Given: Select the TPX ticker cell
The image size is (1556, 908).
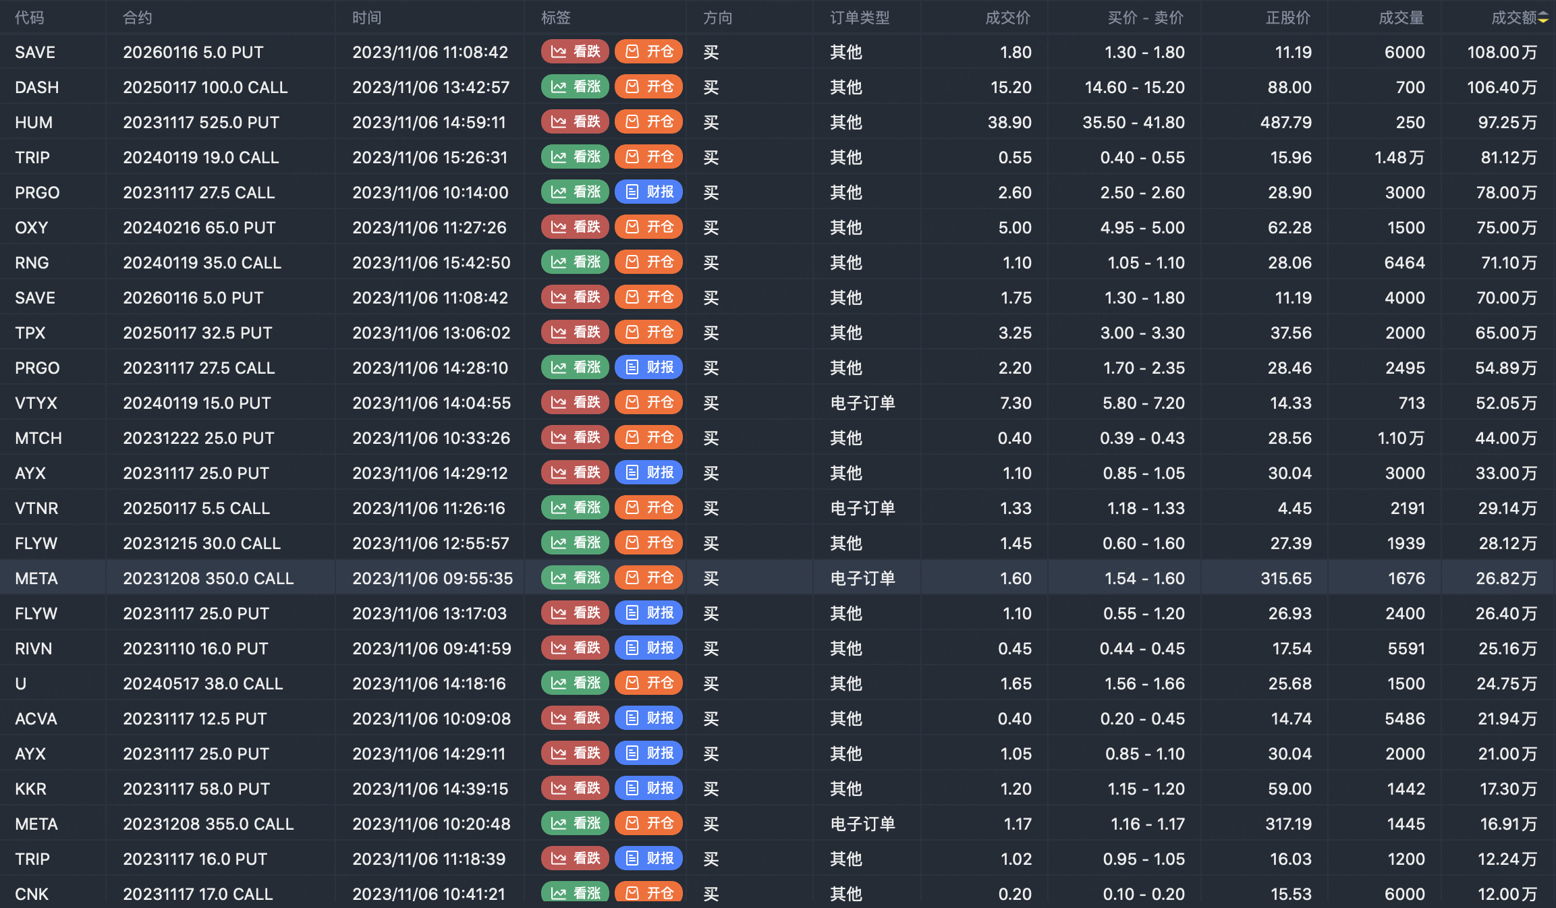Looking at the screenshot, I should tap(30, 333).
